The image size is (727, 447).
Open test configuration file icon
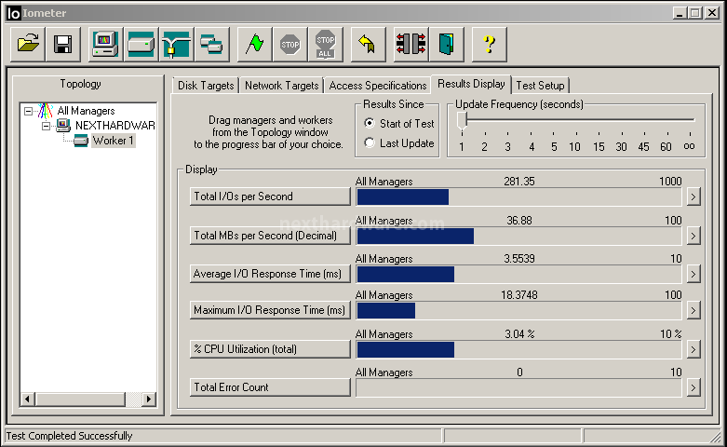point(28,44)
